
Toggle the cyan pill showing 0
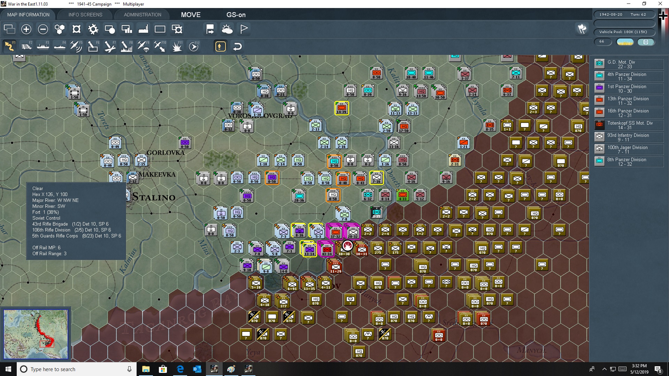pyautogui.click(x=646, y=42)
